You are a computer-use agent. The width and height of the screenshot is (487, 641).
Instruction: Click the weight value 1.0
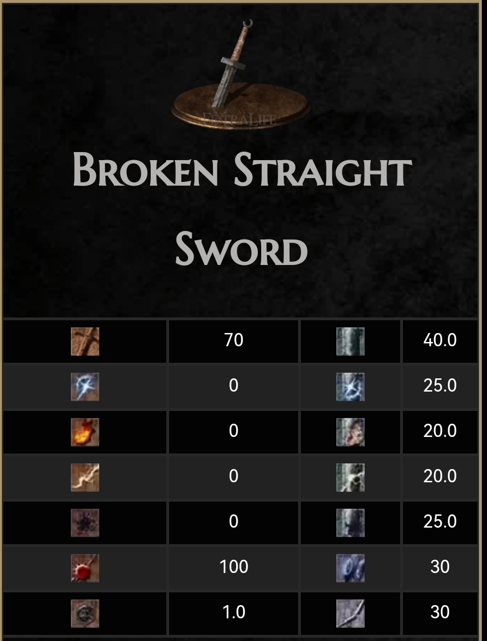coord(234,612)
